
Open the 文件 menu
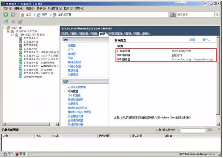click(8, 9)
